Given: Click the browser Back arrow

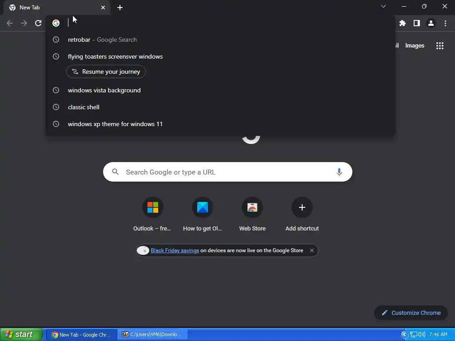Looking at the screenshot, I should click(x=10, y=23).
